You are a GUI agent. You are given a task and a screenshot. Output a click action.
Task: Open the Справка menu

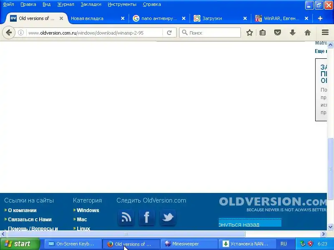tap(152, 4)
